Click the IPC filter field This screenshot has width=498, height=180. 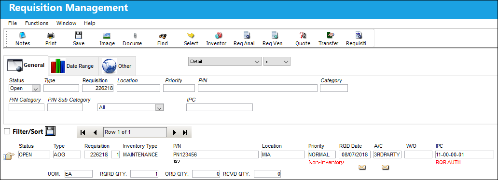(220, 107)
